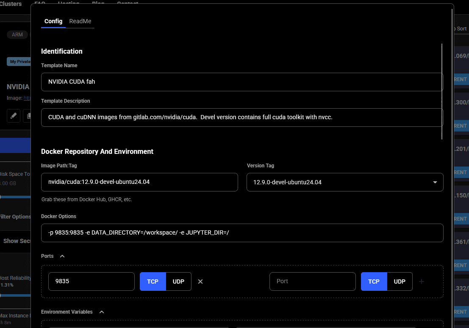The image size is (469, 328).
Task: Edit the 9835 port number field
Action: [91, 282]
